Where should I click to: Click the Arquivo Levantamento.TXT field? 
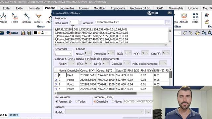click(130, 22)
